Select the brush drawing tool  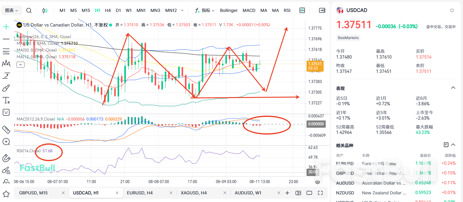pyautogui.click(x=6, y=88)
